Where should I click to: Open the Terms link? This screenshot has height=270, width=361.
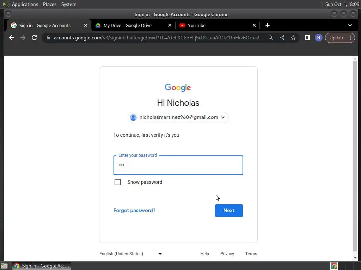click(x=251, y=254)
